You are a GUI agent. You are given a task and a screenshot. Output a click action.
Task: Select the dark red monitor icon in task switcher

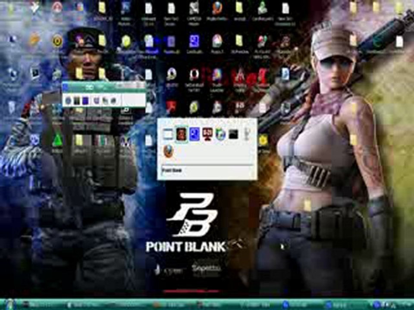tap(207, 134)
